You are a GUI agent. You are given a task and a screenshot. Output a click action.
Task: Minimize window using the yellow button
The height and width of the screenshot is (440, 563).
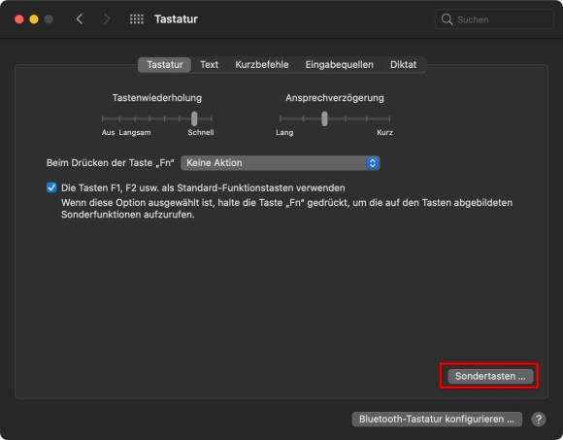pyautogui.click(x=34, y=19)
